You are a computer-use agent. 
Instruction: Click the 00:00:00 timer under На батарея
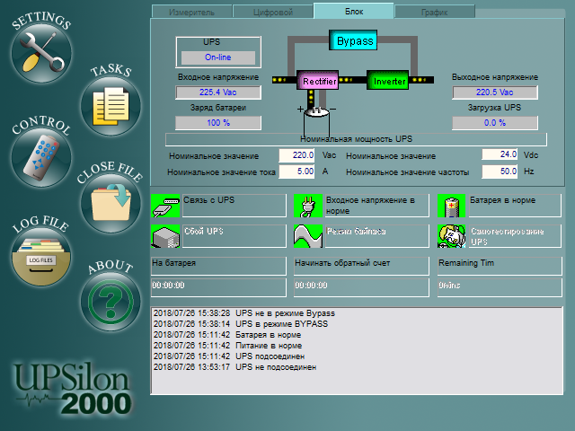pyautogui.click(x=218, y=287)
